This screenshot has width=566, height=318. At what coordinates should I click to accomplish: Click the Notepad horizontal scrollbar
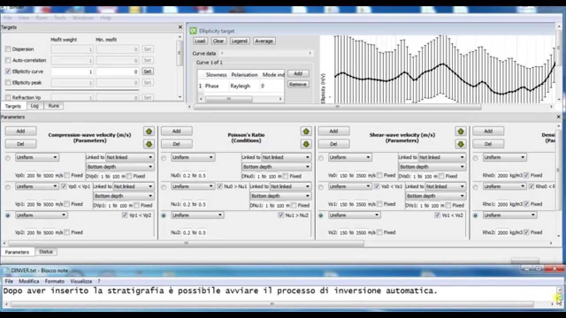(x=272, y=304)
